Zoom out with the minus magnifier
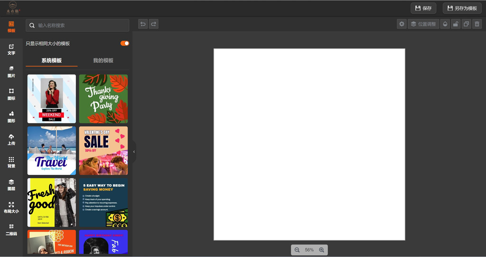 297,250
